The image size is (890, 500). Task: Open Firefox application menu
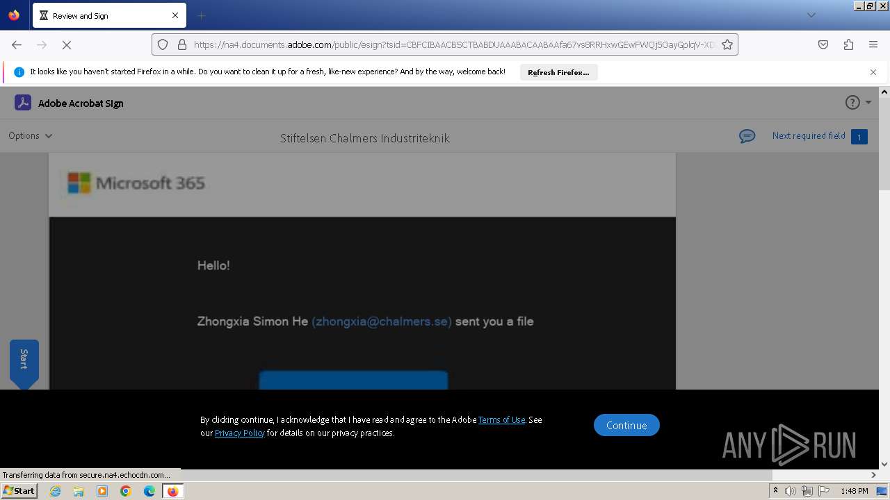873,44
